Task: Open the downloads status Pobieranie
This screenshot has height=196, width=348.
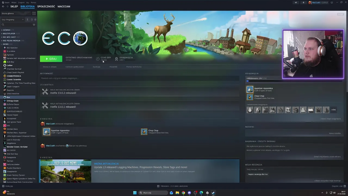Action: click(x=172, y=186)
